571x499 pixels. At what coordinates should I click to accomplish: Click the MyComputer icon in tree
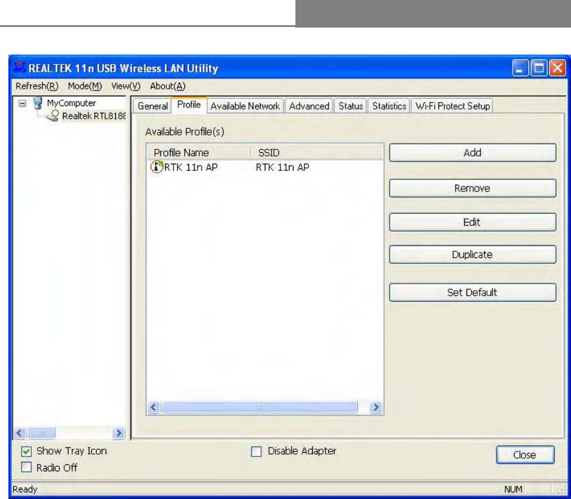click(37, 103)
